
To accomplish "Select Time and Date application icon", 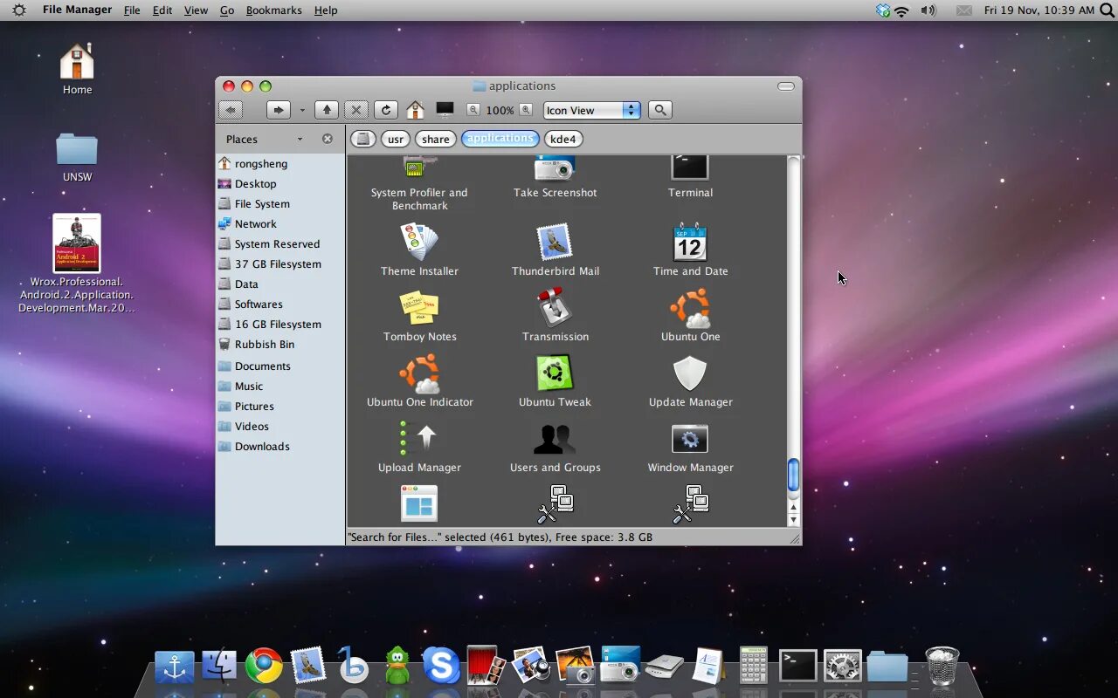I will pyautogui.click(x=690, y=243).
